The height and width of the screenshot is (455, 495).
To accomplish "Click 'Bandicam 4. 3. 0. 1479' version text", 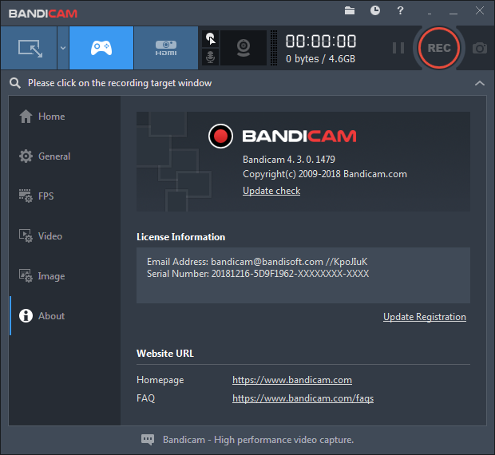I will pyautogui.click(x=289, y=160).
